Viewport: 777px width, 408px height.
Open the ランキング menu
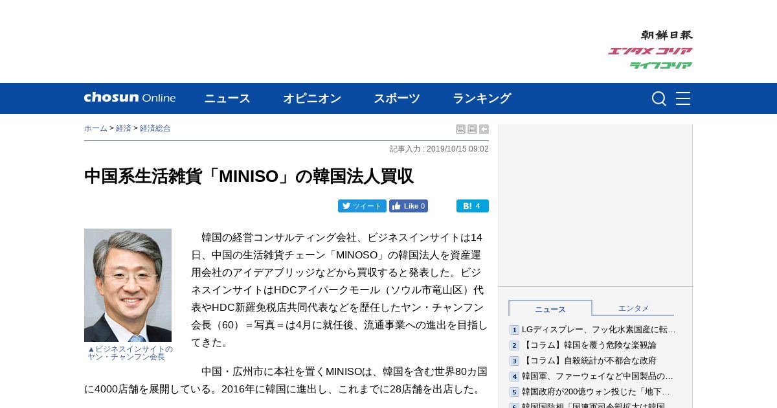tap(482, 98)
